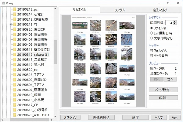This screenshot has height=122, width=183.
Task: Click the last thumbnail in the preview's bottom row
Action: click(x=127, y=97)
